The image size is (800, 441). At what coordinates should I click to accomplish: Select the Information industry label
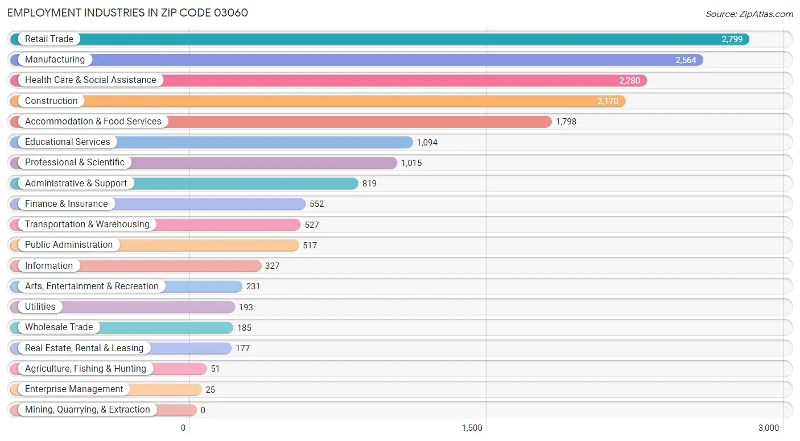pyautogui.click(x=49, y=266)
